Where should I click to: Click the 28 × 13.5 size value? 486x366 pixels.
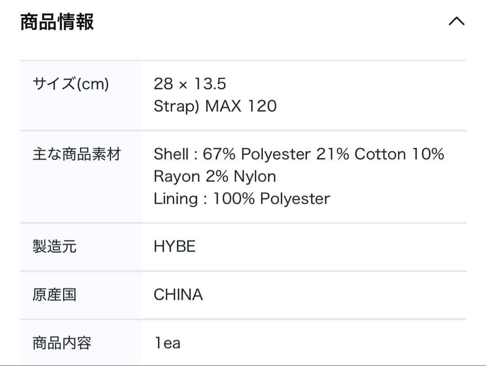click(189, 84)
